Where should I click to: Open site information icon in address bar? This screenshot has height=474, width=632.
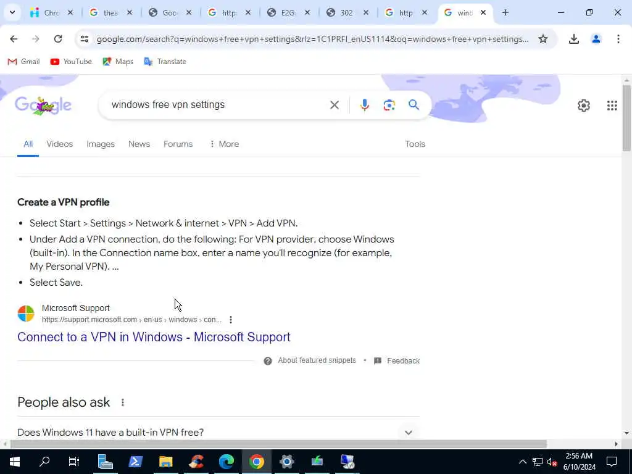(x=85, y=39)
